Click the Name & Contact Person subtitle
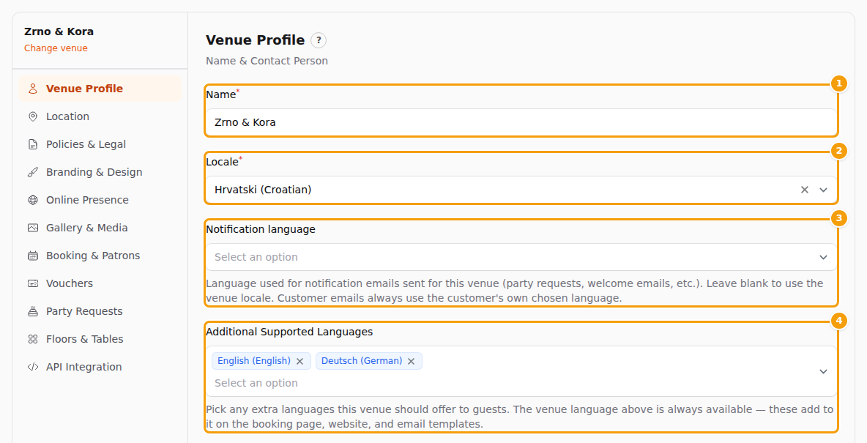The width and height of the screenshot is (867, 443). pos(267,61)
